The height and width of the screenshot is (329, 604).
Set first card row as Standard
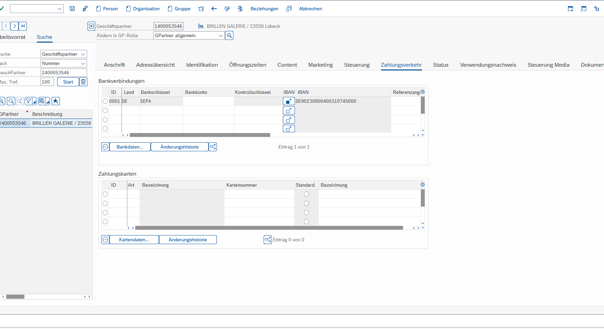coord(306,194)
